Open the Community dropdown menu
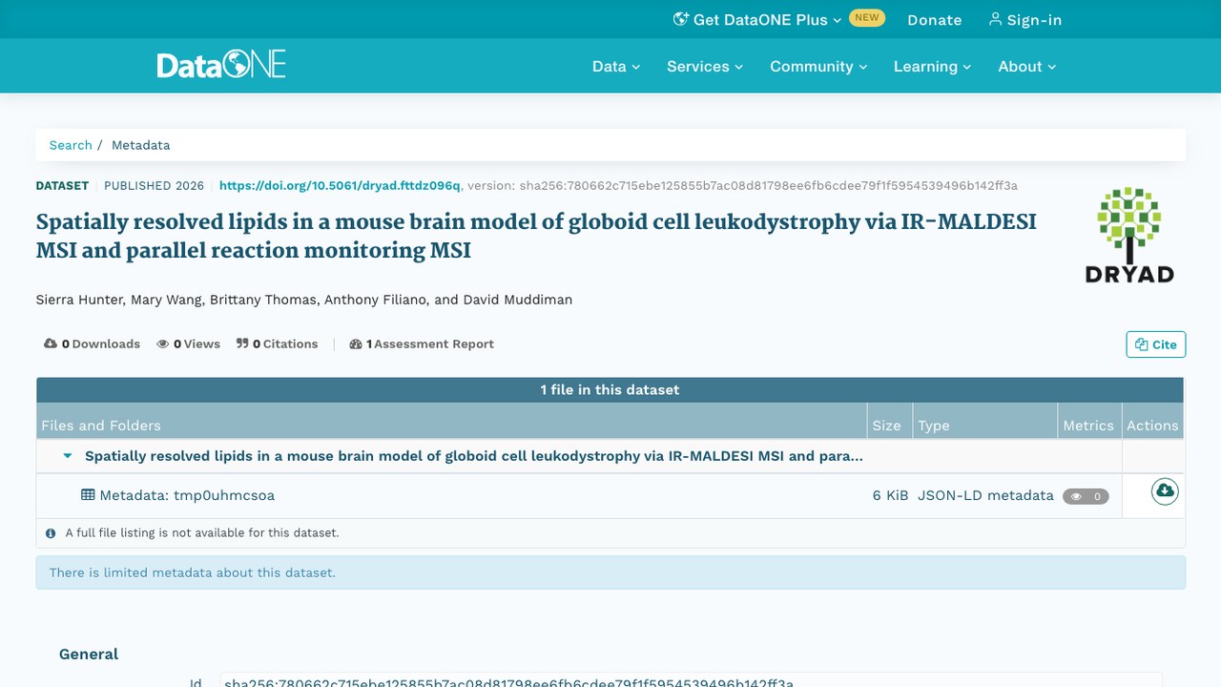The width and height of the screenshot is (1221, 687). coord(818,66)
